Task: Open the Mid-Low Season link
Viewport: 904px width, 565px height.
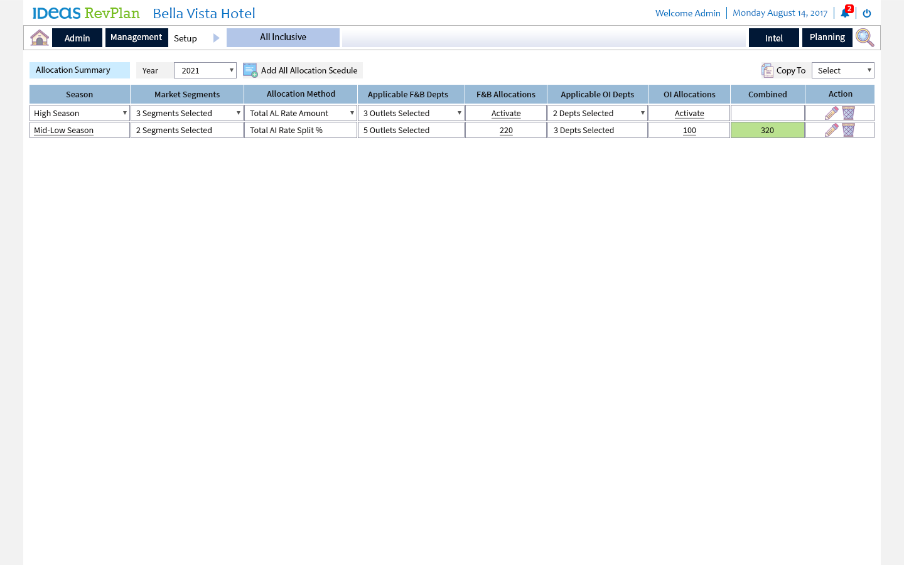Action: pyautogui.click(x=63, y=131)
